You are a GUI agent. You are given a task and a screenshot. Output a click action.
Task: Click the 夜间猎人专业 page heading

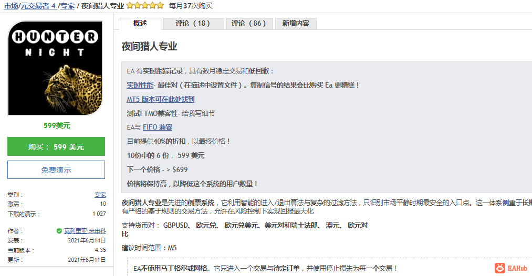(x=149, y=46)
